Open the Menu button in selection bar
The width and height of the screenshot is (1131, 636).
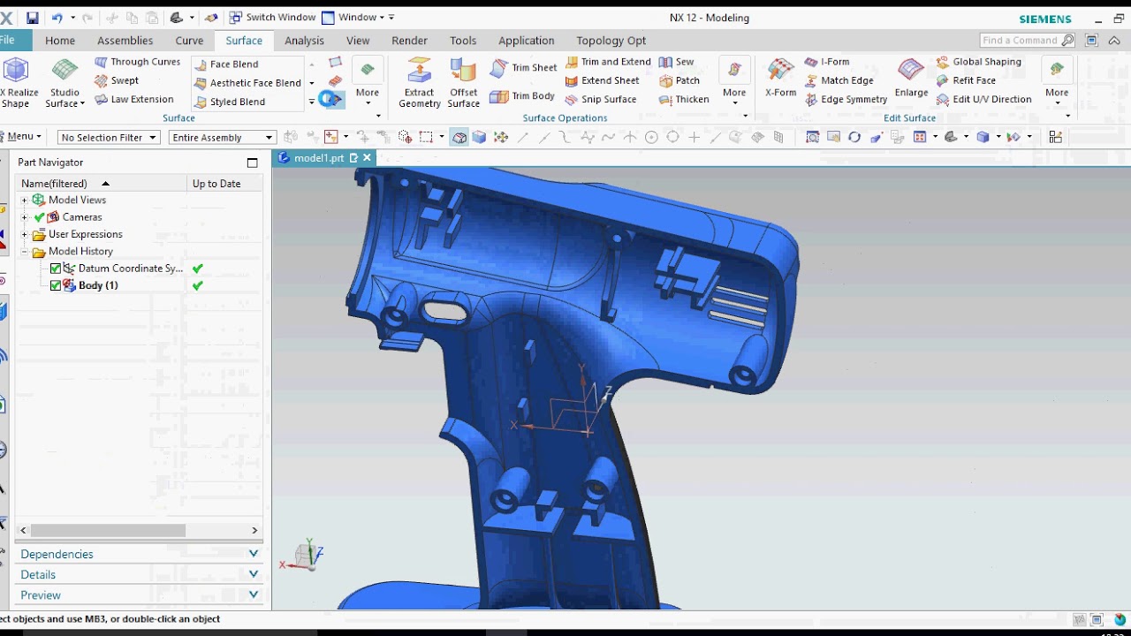point(21,137)
